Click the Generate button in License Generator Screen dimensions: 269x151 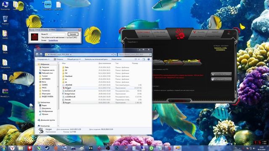tap(73, 34)
